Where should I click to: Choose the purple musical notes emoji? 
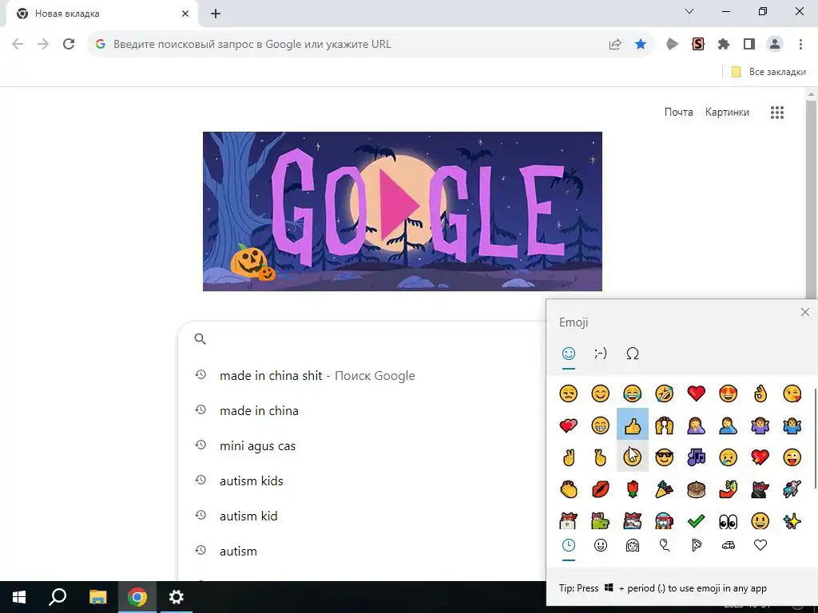[696, 457]
